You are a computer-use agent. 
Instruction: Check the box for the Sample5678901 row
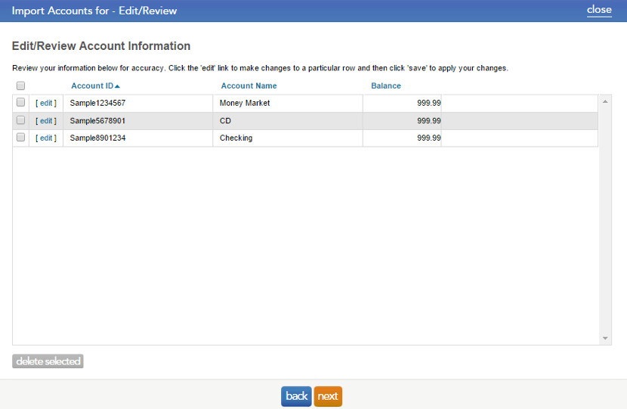(x=21, y=120)
